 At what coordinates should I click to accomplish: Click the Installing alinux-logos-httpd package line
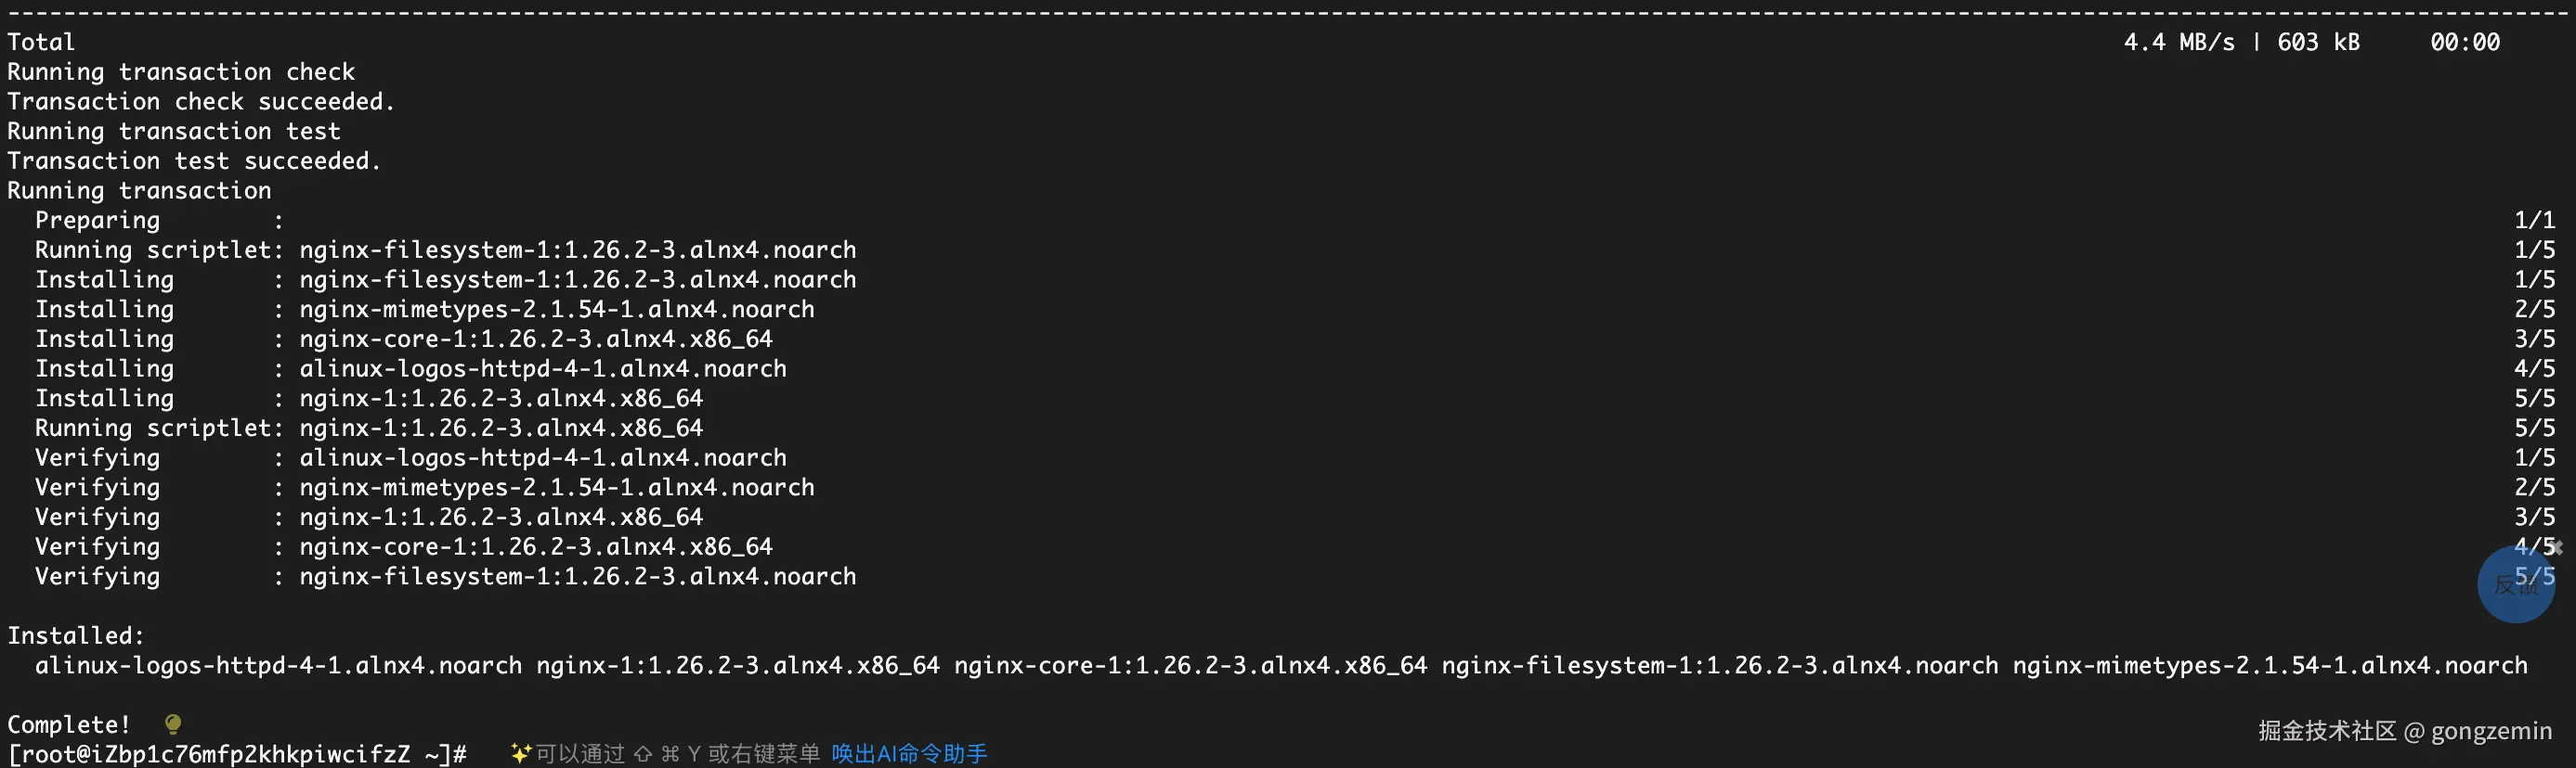point(411,368)
